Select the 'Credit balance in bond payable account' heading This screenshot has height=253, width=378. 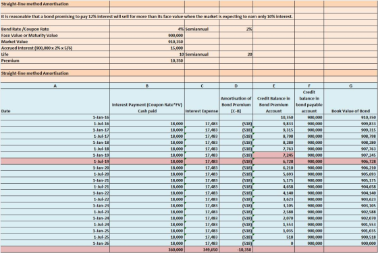(309, 102)
